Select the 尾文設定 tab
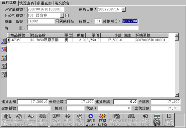The height and width of the screenshot is (128, 186). click(62, 3)
